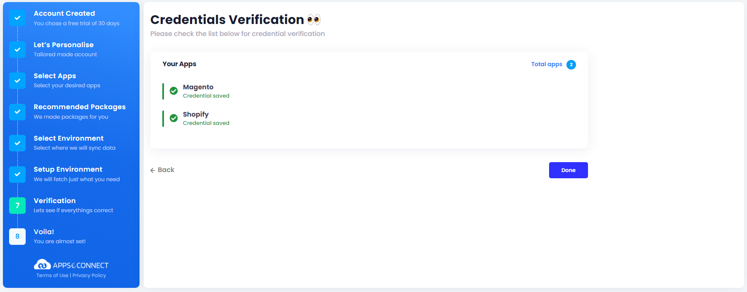Image resolution: width=747 pixels, height=292 pixels.
Task: Click the Select Apps step checkmark icon
Action: coord(17,81)
